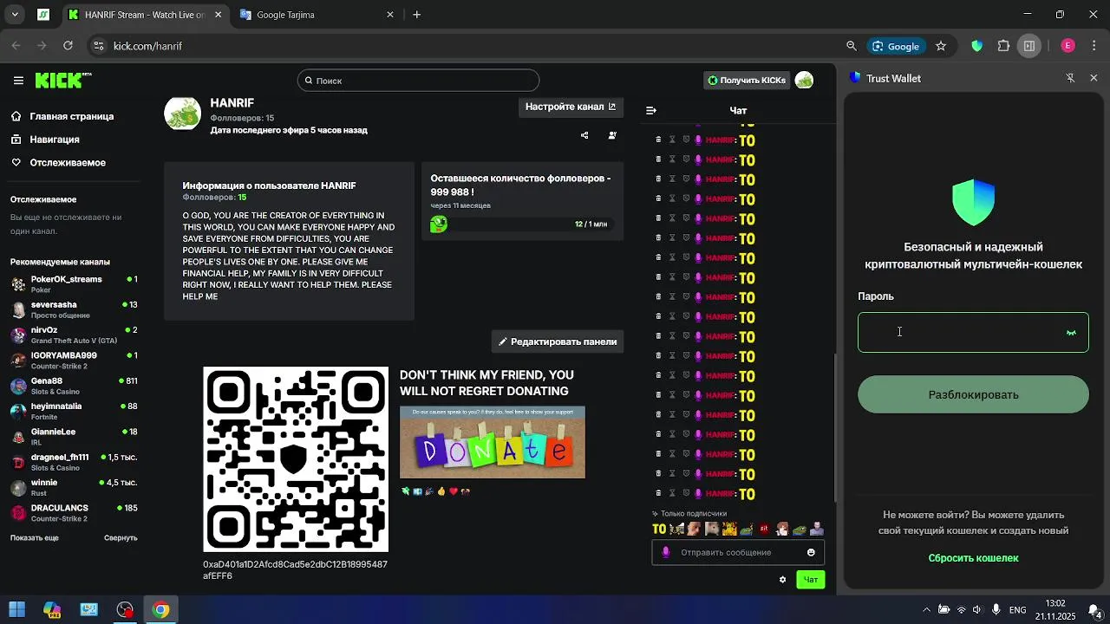Open the user avatar menu on Kick

(804, 81)
